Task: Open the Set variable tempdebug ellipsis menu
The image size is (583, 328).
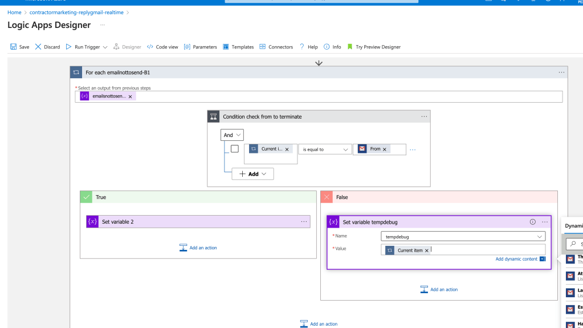Action: tap(545, 222)
